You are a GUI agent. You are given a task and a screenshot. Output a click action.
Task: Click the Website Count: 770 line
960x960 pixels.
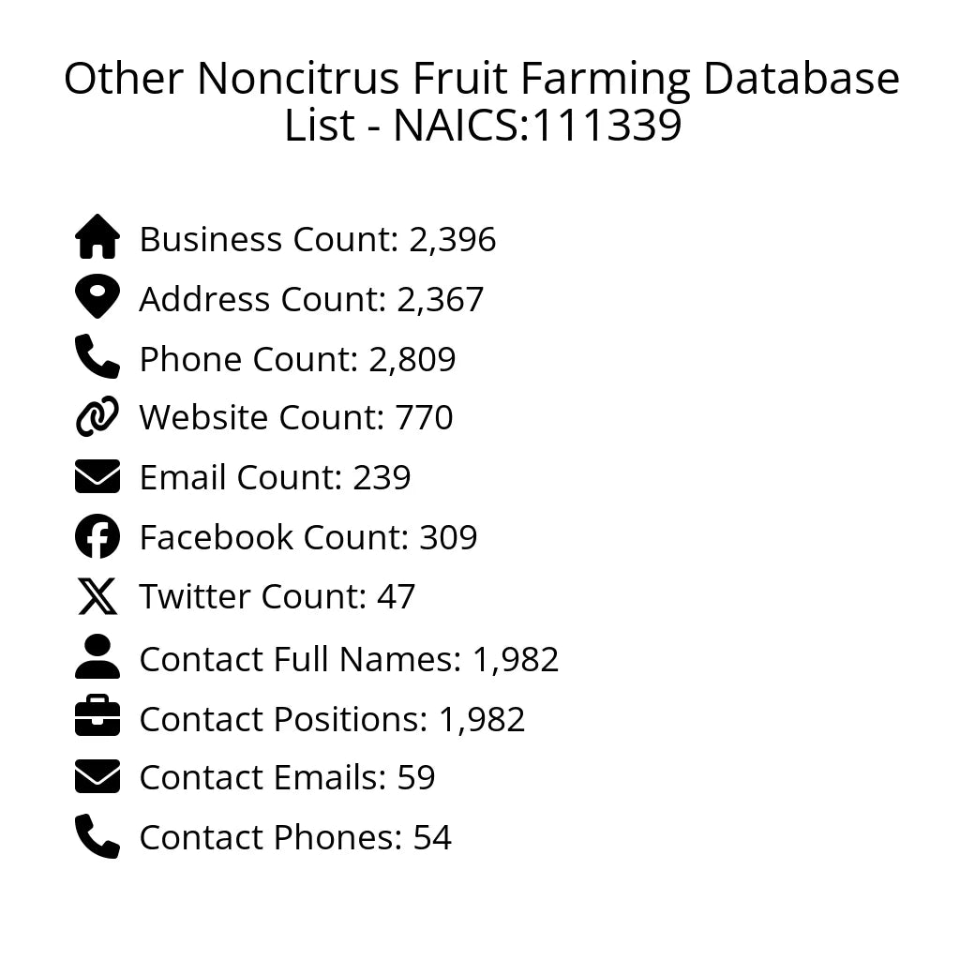295,418
